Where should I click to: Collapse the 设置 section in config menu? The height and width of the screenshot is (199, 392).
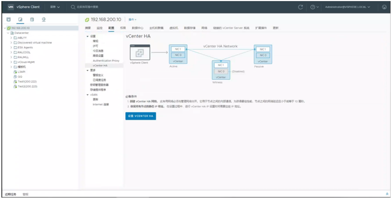[87, 37]
